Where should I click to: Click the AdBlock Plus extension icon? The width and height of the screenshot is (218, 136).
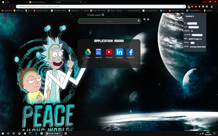196,6
